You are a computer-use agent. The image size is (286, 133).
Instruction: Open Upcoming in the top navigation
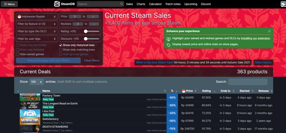pos(190,4)
